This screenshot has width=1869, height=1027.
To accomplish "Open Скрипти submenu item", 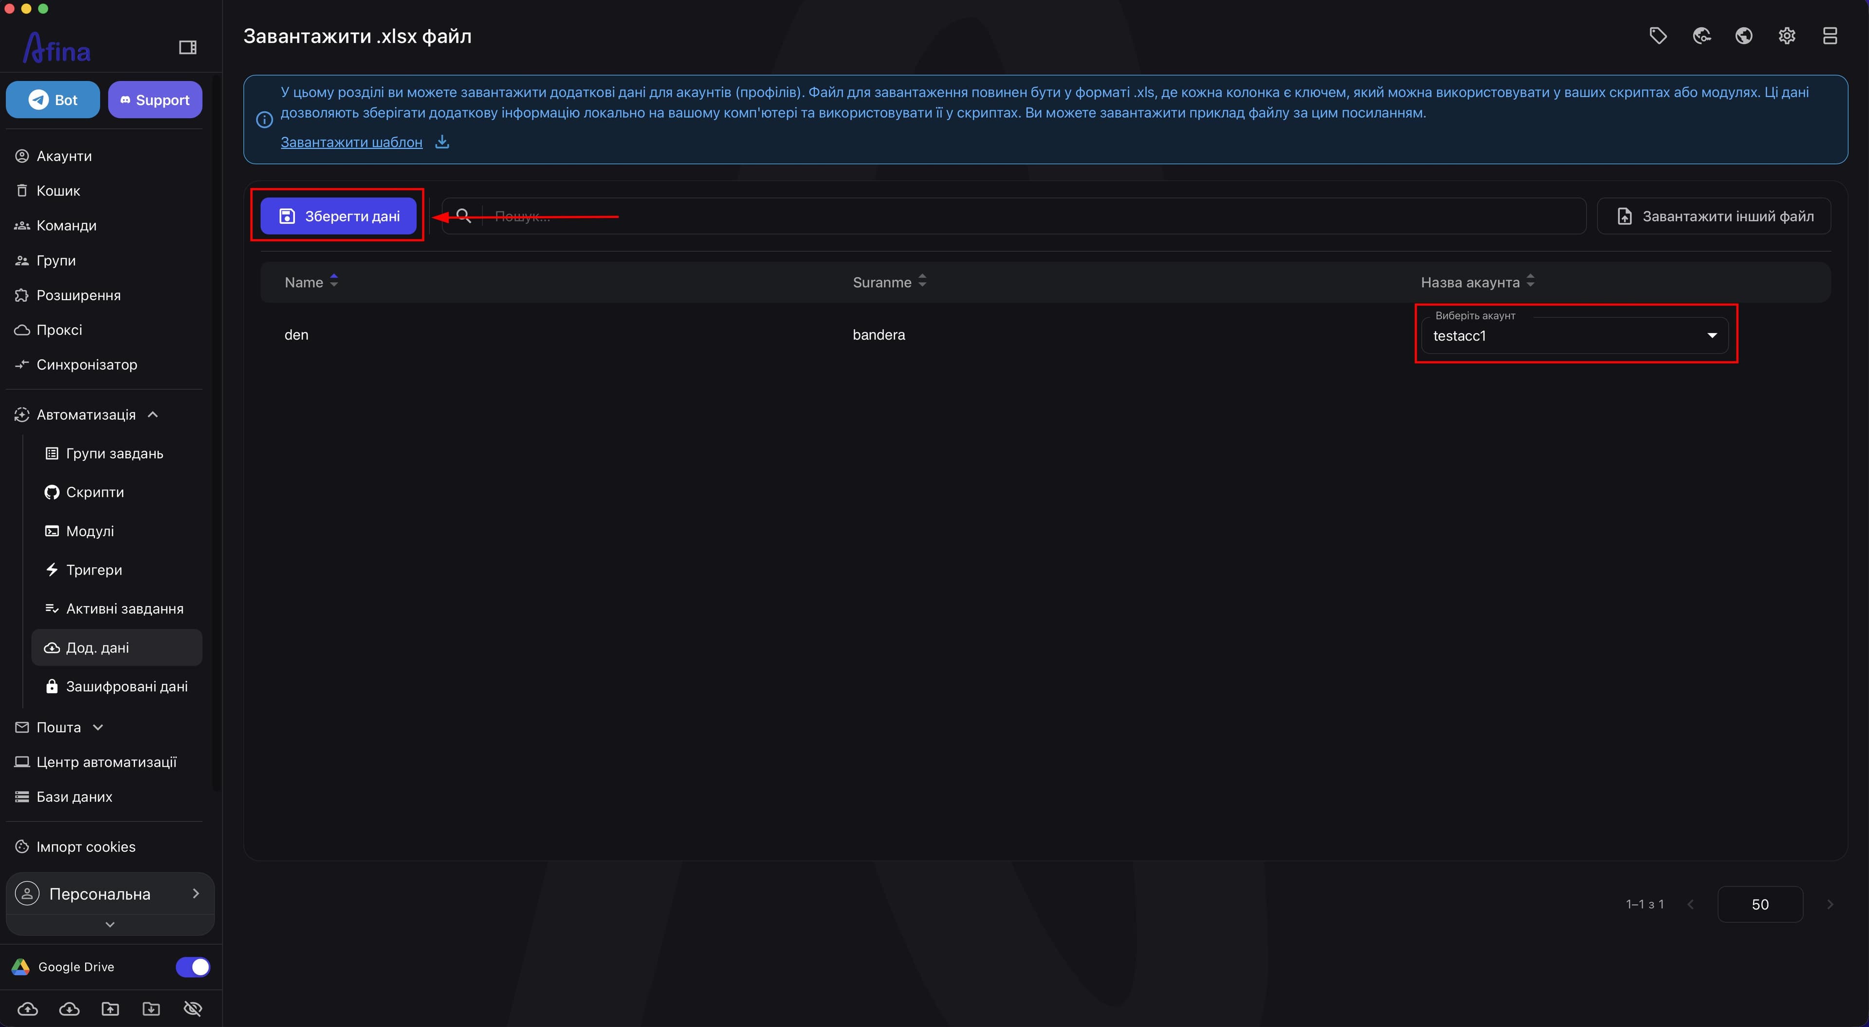I will [95, 492].
